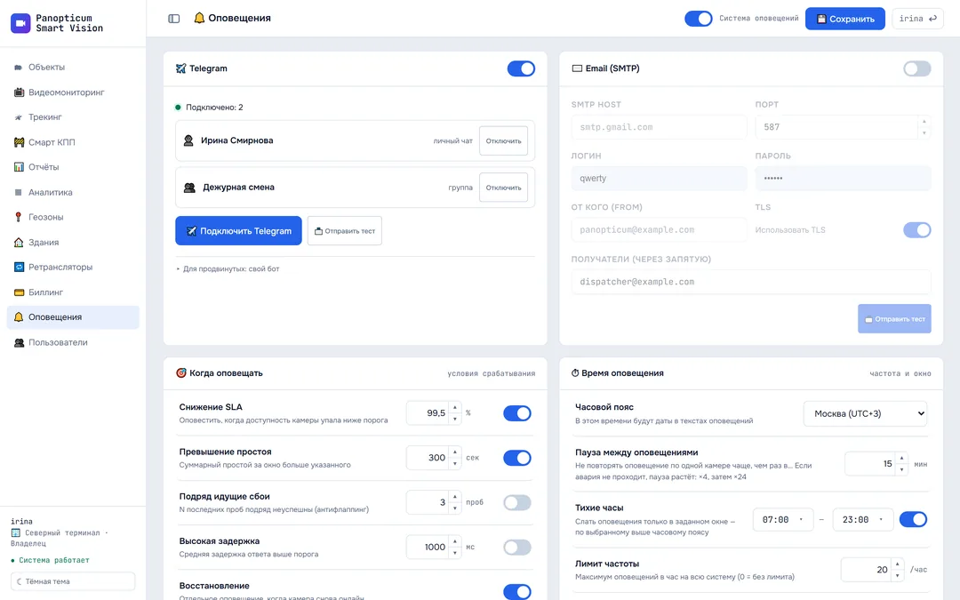The width and height of the screenshot is (960, 600).
Task: Expand Для продвинутых: свой бот section
Action: [x=228, y=268]
